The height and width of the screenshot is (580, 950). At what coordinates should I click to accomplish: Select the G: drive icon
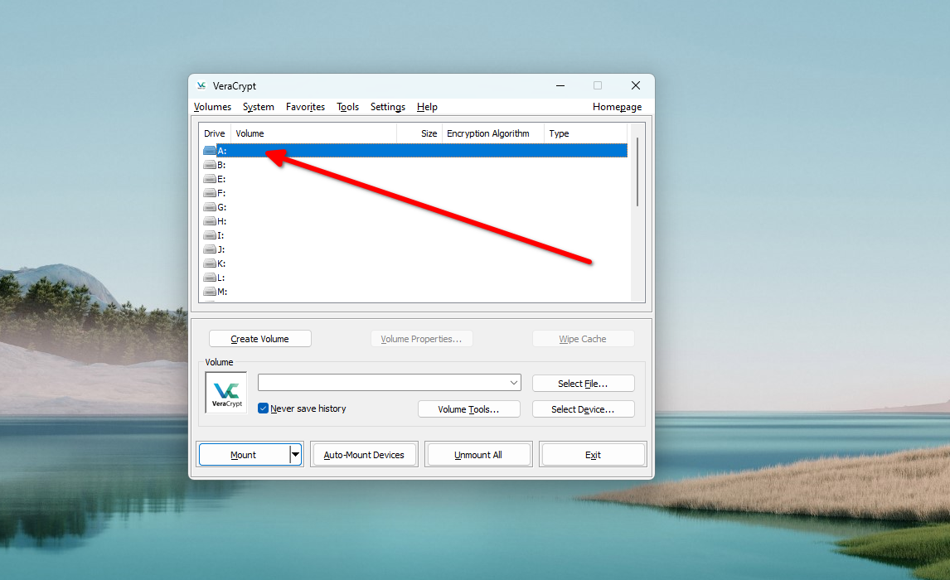tap(210, 207)
